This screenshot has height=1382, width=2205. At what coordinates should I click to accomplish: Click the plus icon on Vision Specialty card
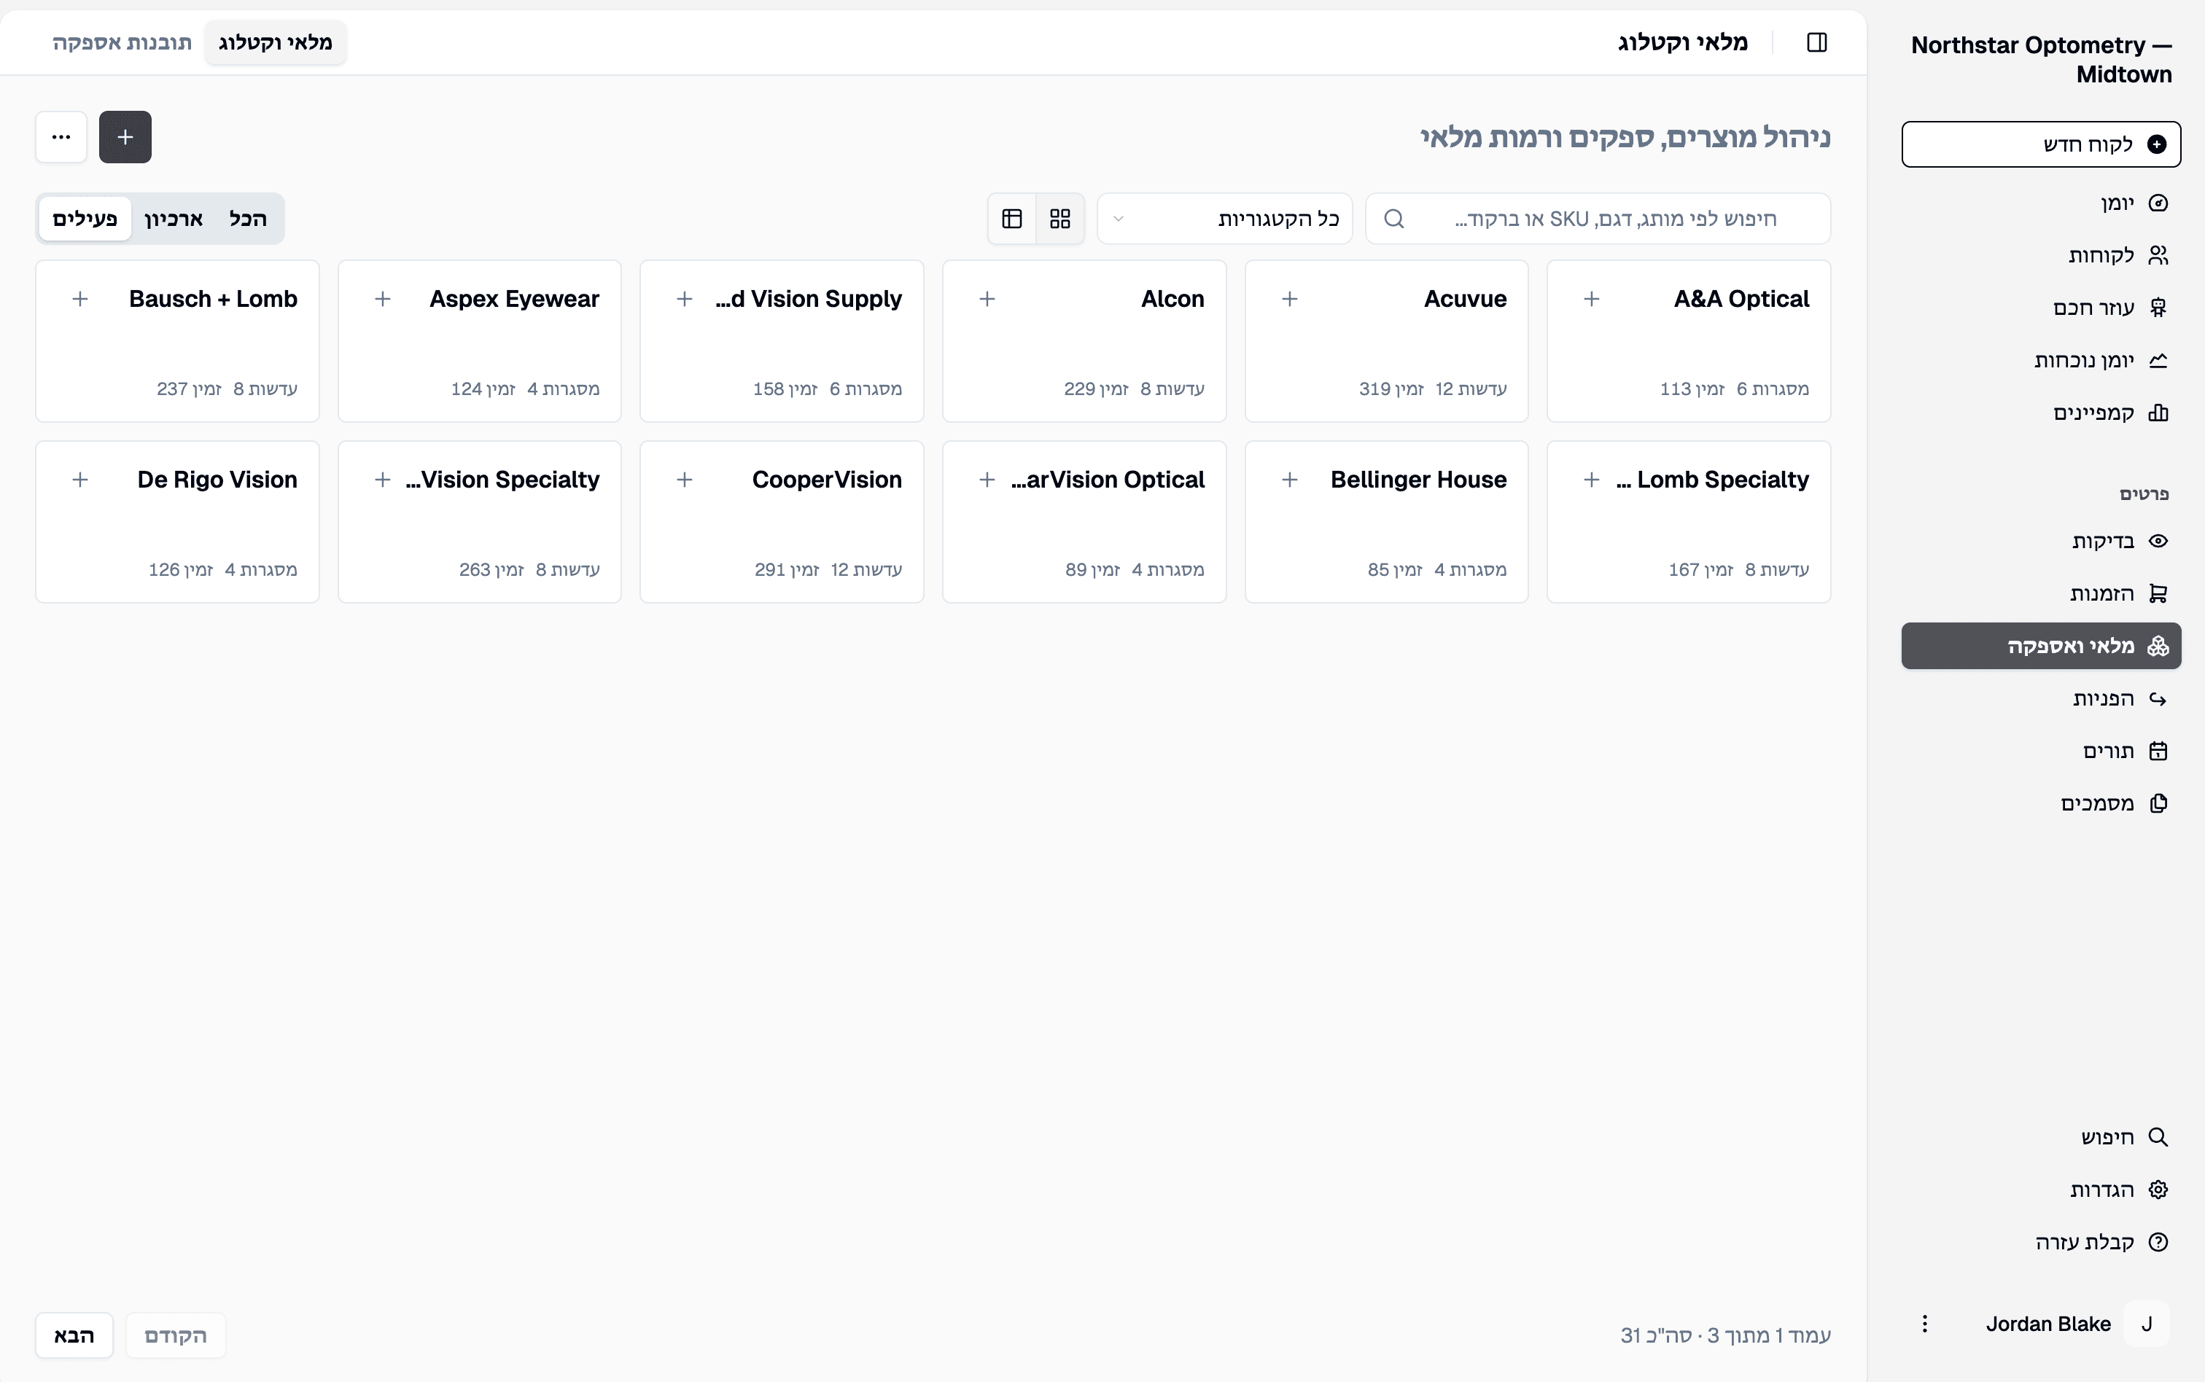tap(383, 480)
